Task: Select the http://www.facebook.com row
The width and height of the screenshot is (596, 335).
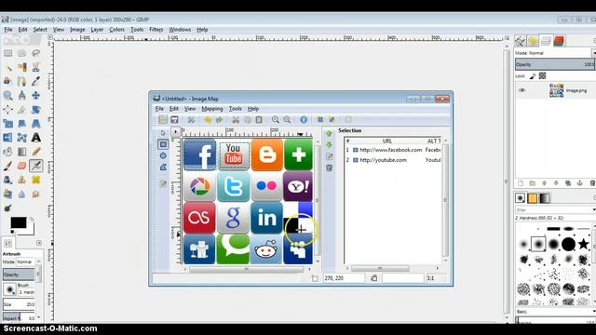Action: [393, 150]
